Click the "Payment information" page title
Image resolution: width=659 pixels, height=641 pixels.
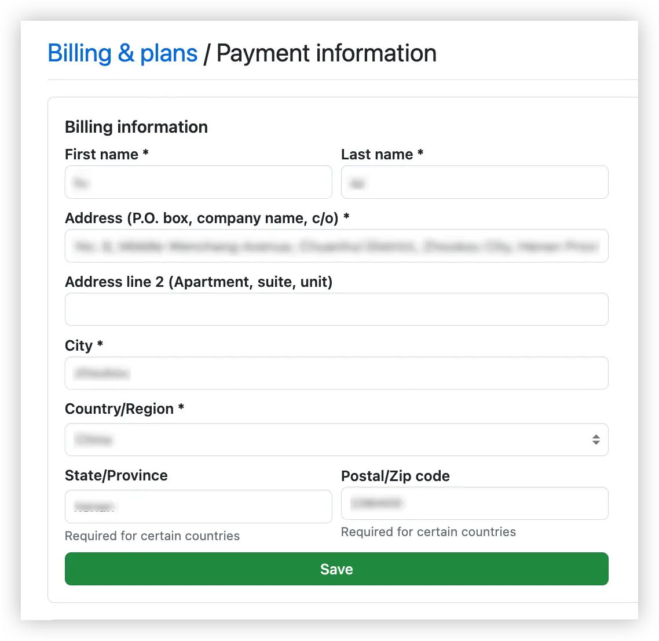[327, 53]
